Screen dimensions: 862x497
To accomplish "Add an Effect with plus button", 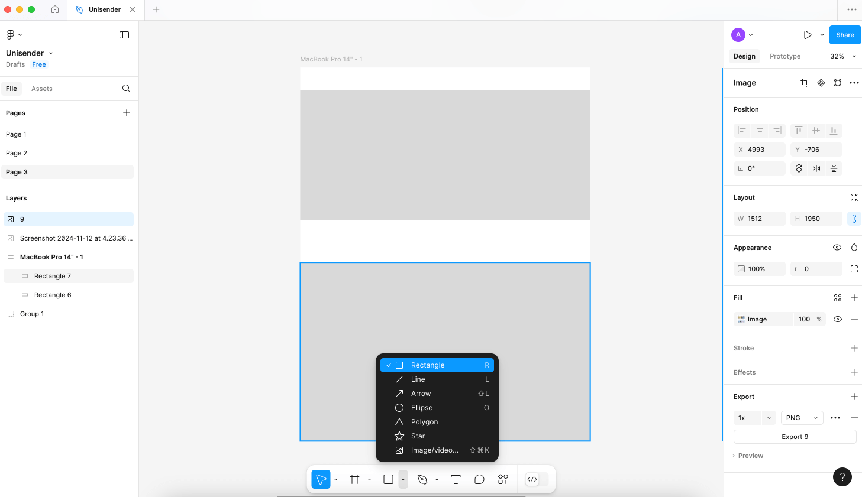I will coord(854,372).
